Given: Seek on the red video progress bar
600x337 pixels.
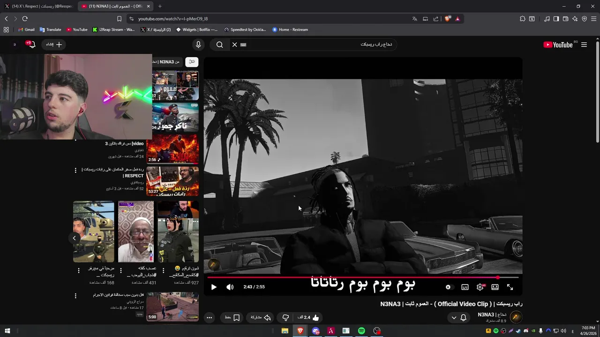Looking at the screenshot, I should pos(363,277).
